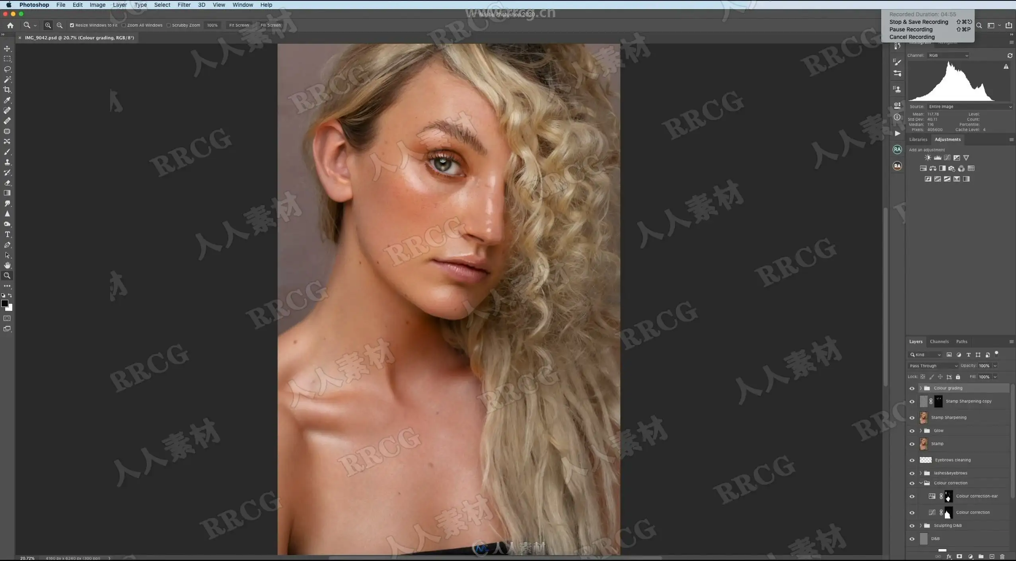Select the Horizontal Type tool
Screen dimensions: 1016x561
7,235
